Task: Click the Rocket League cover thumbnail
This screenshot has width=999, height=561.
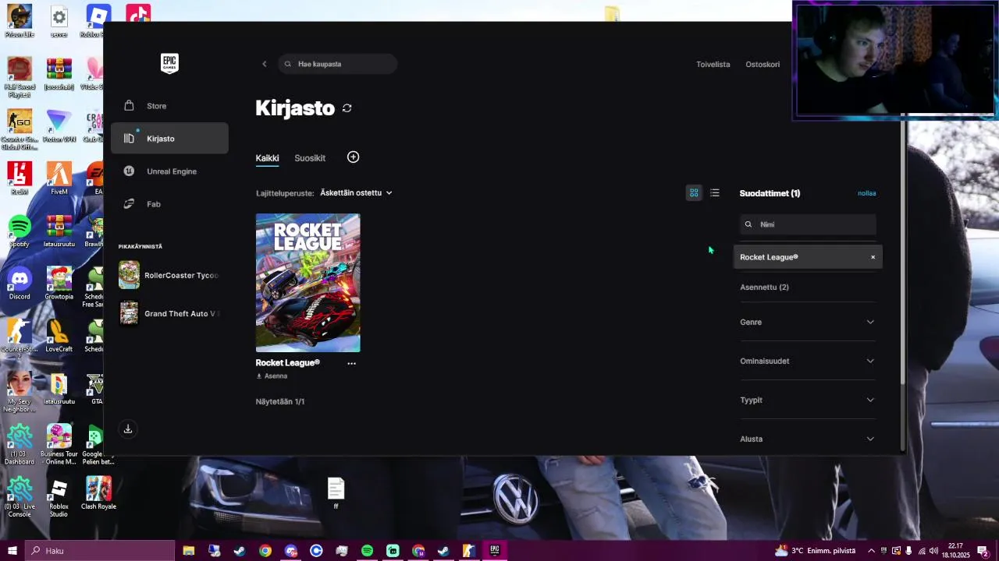Action: [308, 283]
